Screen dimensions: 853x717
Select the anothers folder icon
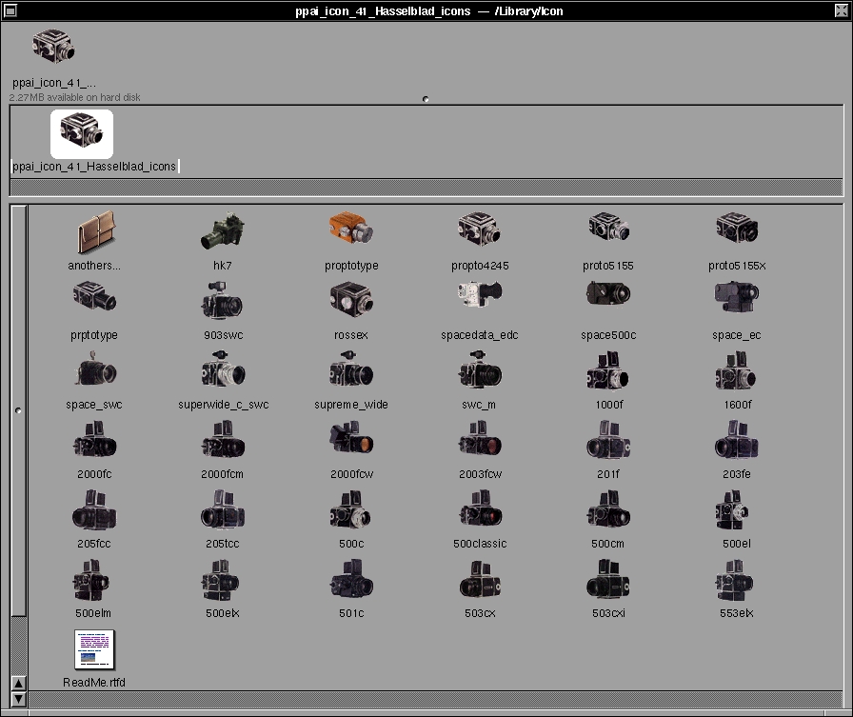(94, 231)
